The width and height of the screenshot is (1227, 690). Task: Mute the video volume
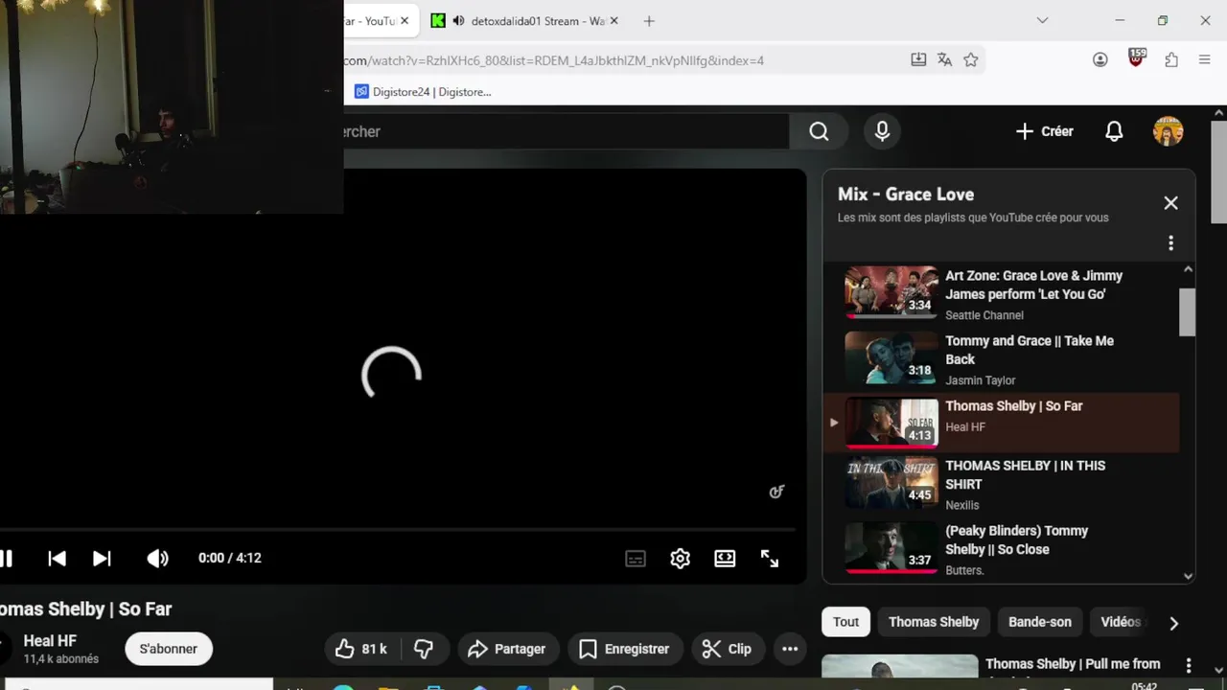tap(157, 558)
